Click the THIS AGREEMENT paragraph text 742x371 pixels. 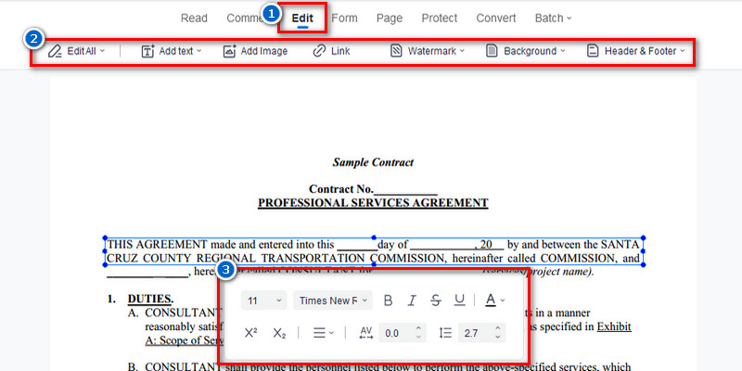(x=374, y=251)
